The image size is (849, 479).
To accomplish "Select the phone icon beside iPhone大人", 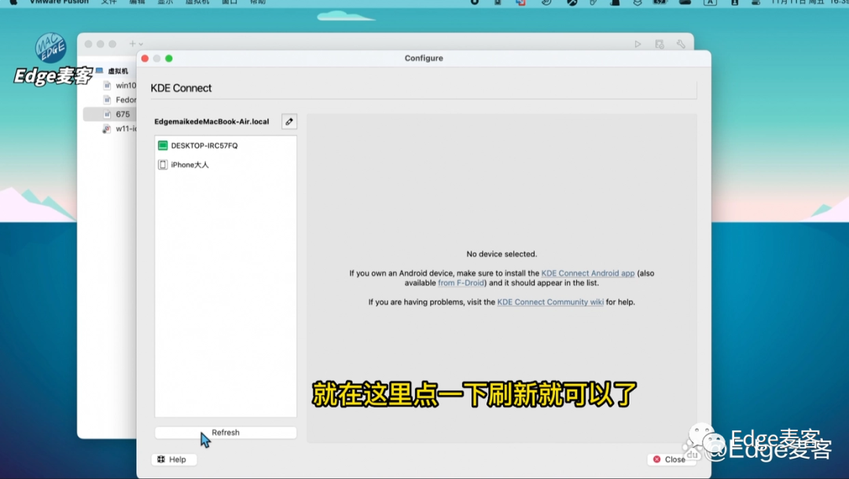I will 163,164.
